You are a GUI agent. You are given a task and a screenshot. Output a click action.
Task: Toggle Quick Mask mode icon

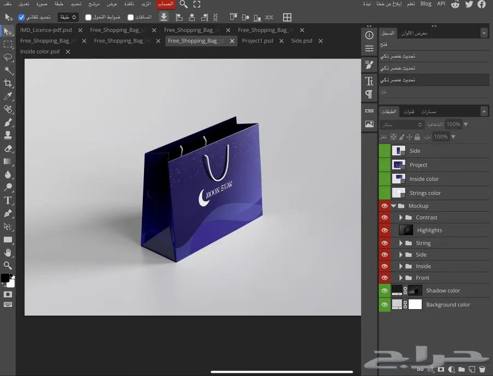(8, 294)
